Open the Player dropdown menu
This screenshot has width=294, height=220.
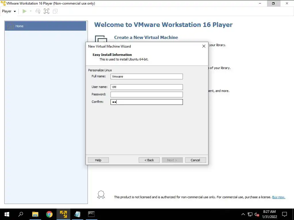pos(9,11)
